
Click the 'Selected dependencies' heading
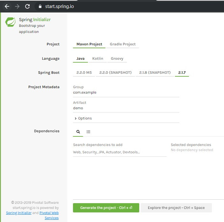191,145
